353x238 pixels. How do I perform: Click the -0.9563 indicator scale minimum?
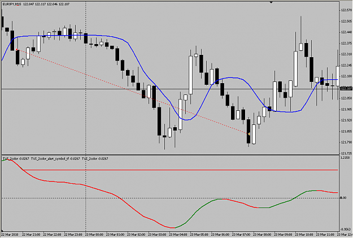[x=346, y=229]
